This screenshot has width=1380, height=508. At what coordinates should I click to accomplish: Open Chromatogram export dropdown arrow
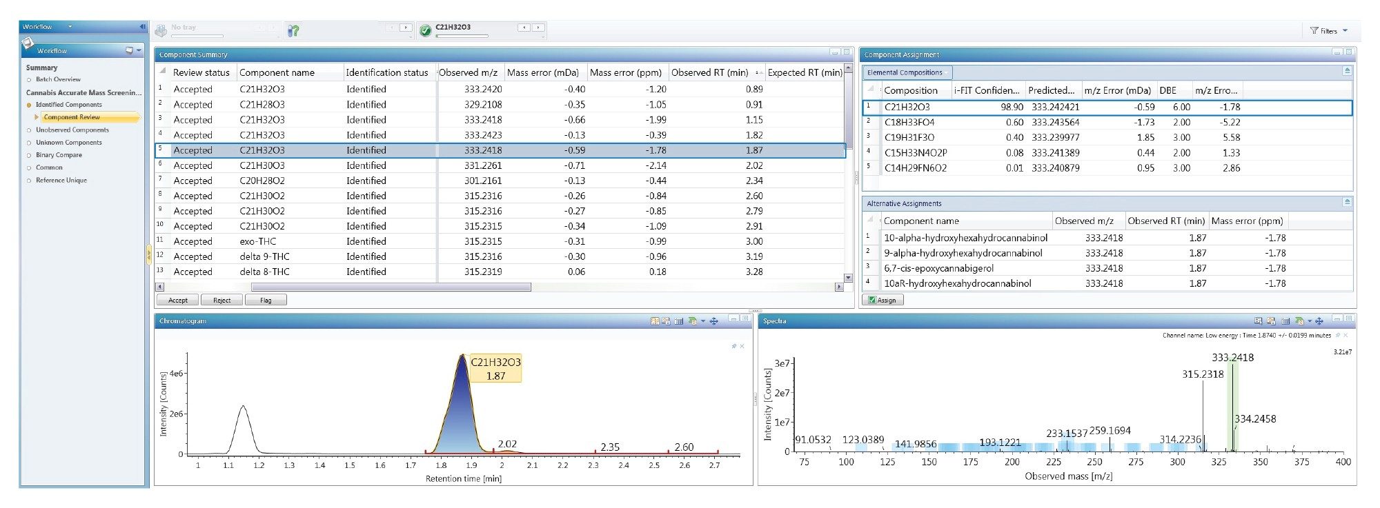point(703,321)
